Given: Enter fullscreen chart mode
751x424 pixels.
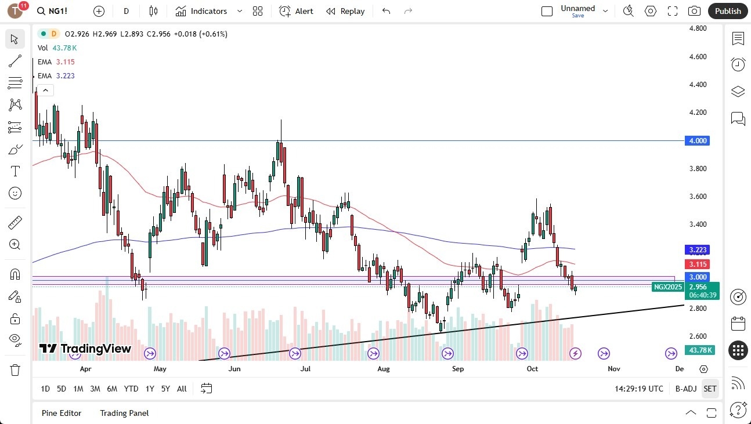Looking at the screenshot, I should point(672,10).
